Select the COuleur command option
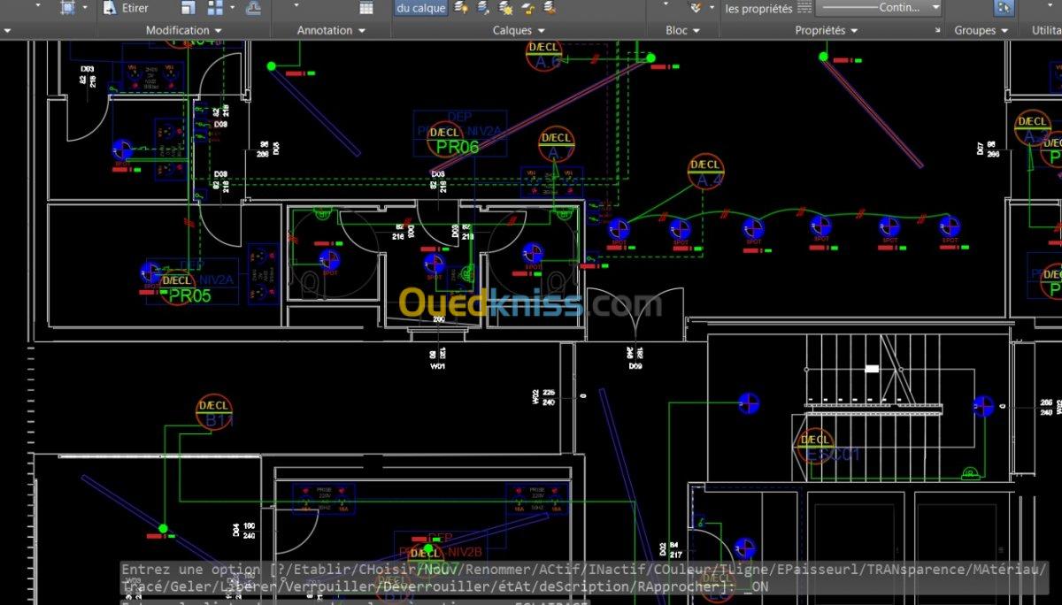 point(682,570)
